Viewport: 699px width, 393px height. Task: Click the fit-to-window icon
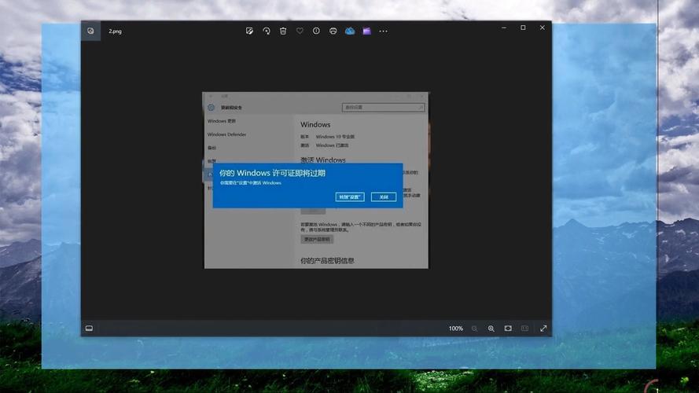pyautogui.click(x=508, y=329)
